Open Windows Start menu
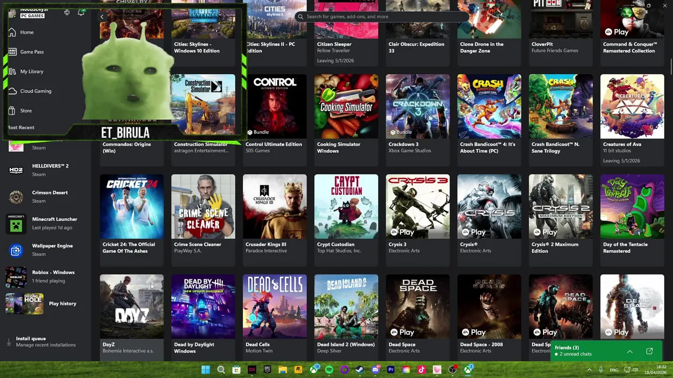 click(206, 370)
